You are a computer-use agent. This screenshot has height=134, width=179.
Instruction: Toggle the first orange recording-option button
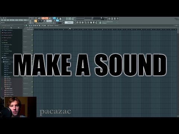[43, 18]
